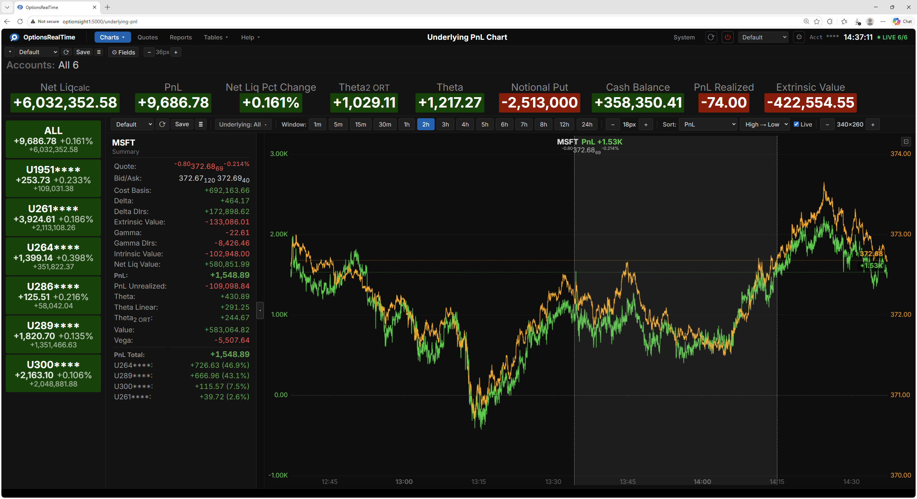The height and width of the screenshot is (499, 917).
Task: Click the OptionsRealTime logo icon
Action: [x=14, y=37]
